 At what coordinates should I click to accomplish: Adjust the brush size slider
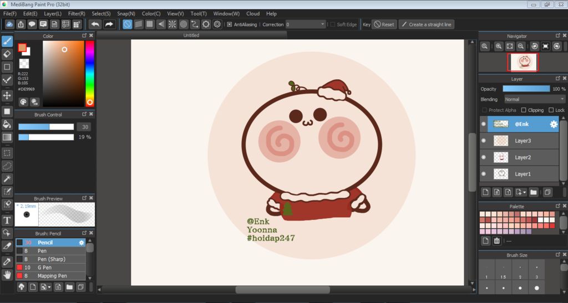click(x=46, y=127)
